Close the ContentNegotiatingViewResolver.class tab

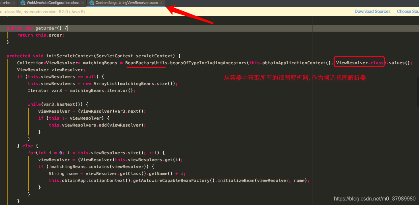[x=161, y=3]
